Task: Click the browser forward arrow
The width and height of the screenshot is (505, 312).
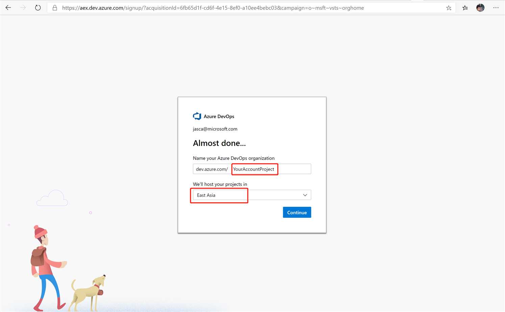Action: (x=23, y=7)
